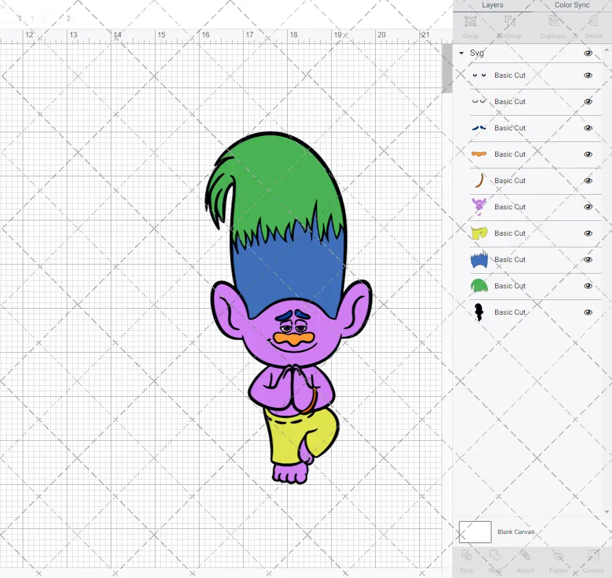Hide the eye pupils Basic Cut layer
This screenshot has width=612, height=578.
pos(588,75)
